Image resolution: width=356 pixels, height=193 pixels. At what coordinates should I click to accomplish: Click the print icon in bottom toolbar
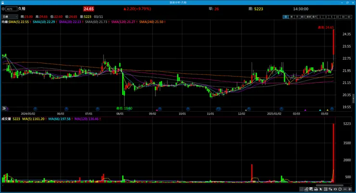[x=316, y=189]
